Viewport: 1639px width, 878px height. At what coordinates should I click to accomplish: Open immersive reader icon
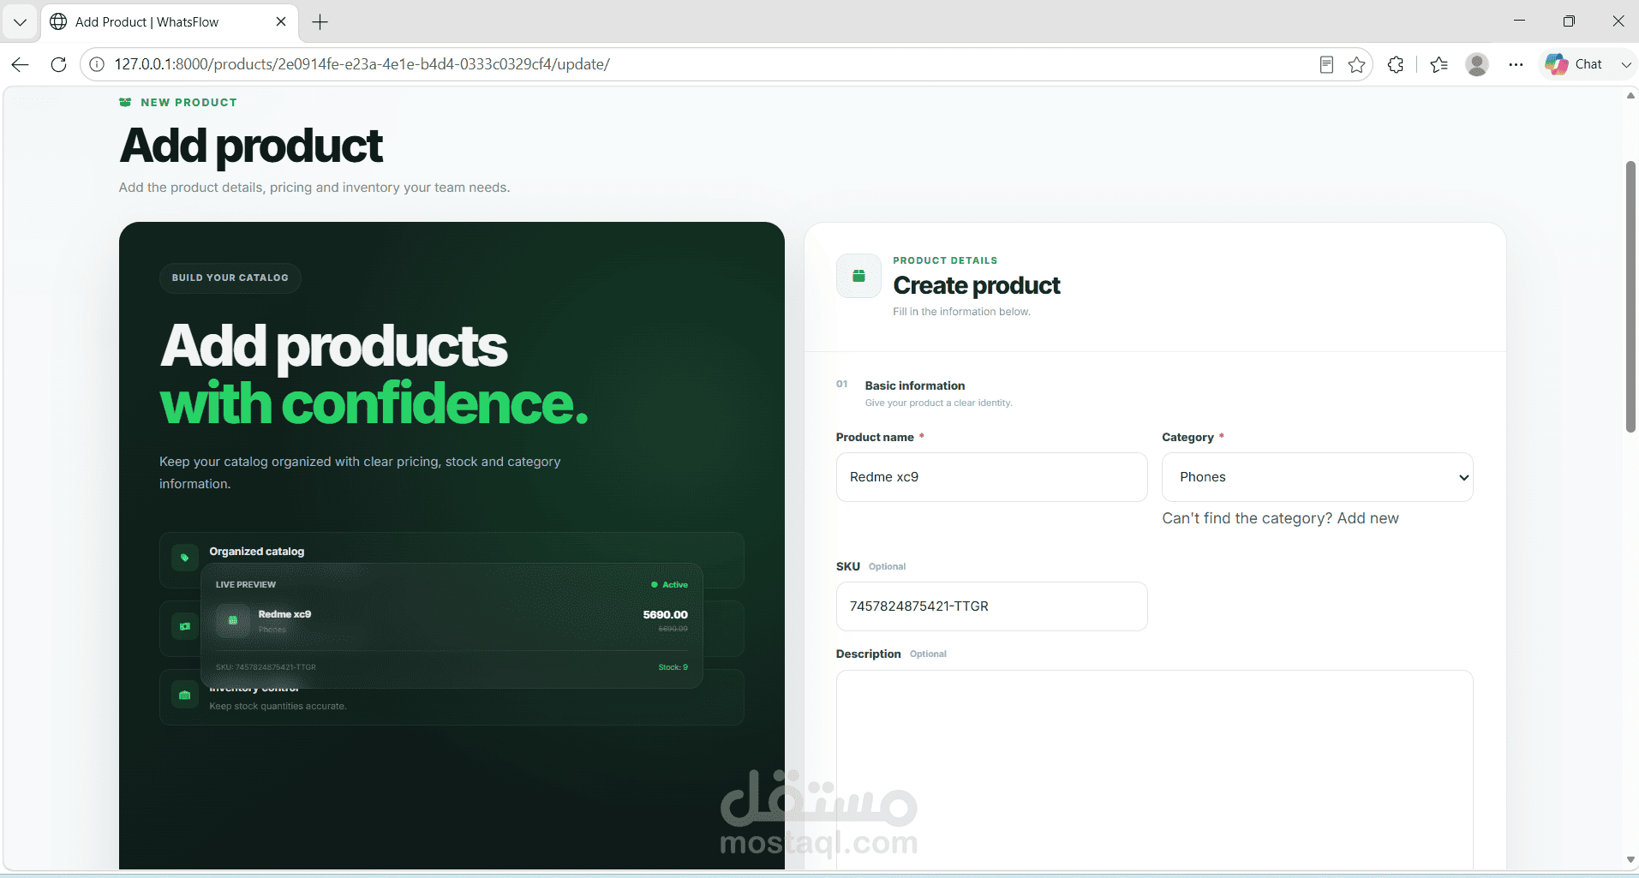pyautogui.click(x=1326, y=64)
